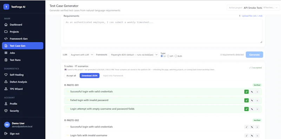281x139 pixels.
Task: Click the TestForge AI logo icon
Action: coord(6,7)
